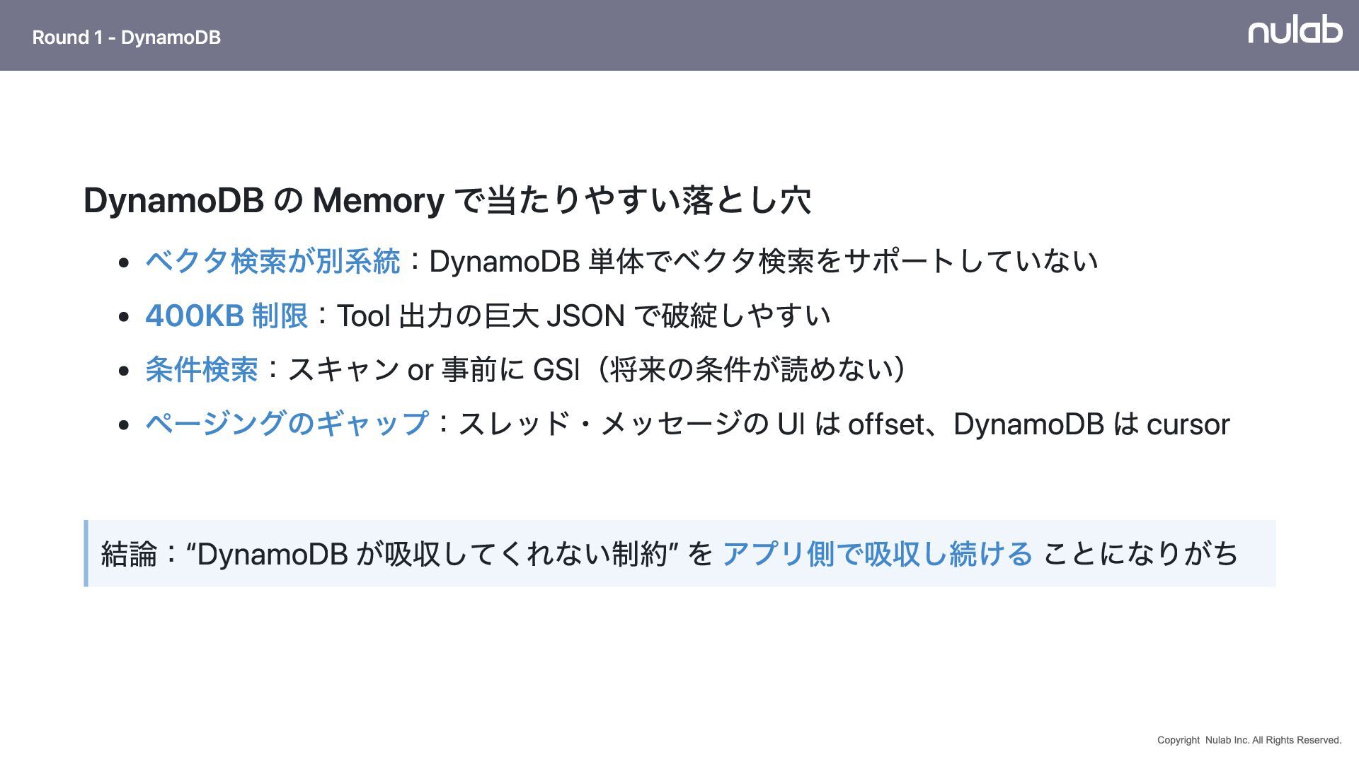Click the word cursor in the last bullet
This screenshot has width=1359, height=764.
[x=1188, y=424]
